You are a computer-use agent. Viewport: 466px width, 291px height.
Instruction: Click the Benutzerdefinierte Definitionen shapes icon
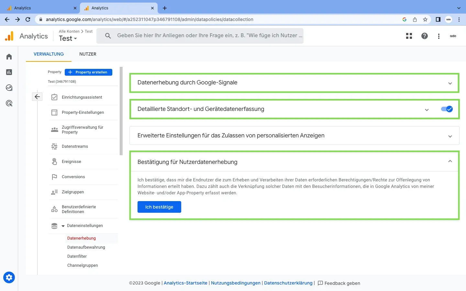click(54, 209)
